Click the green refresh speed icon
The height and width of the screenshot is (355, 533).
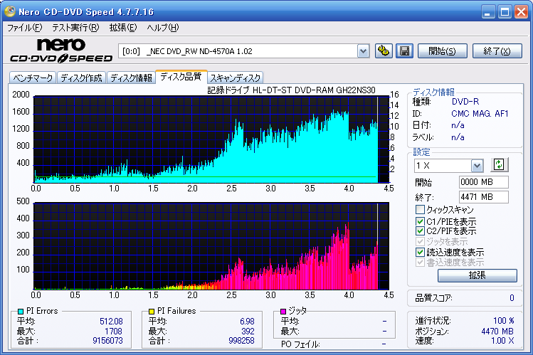(499, 165)
